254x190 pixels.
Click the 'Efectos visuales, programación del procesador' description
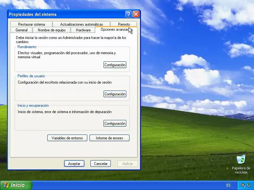click(67, 55)
